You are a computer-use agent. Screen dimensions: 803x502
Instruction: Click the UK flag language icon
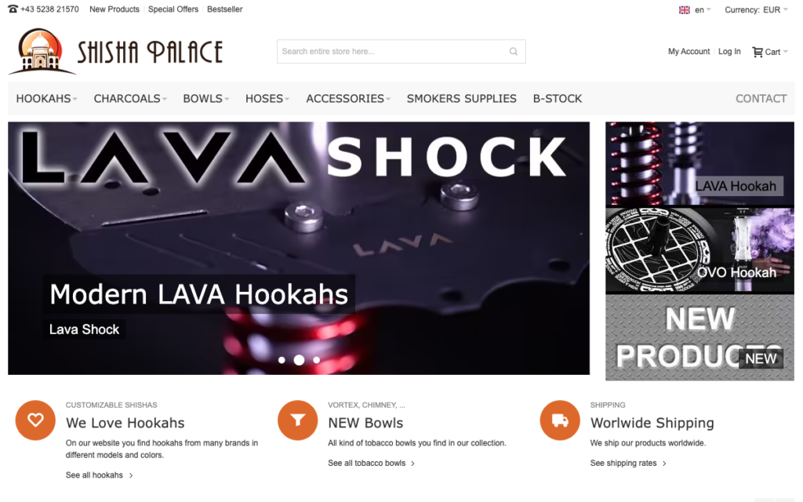point(684,9)
